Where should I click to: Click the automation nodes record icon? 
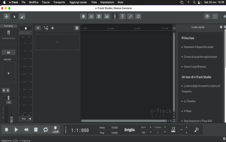coord(46,28)
